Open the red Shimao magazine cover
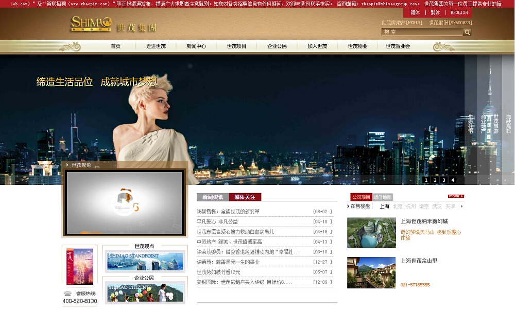 point(80,266)
